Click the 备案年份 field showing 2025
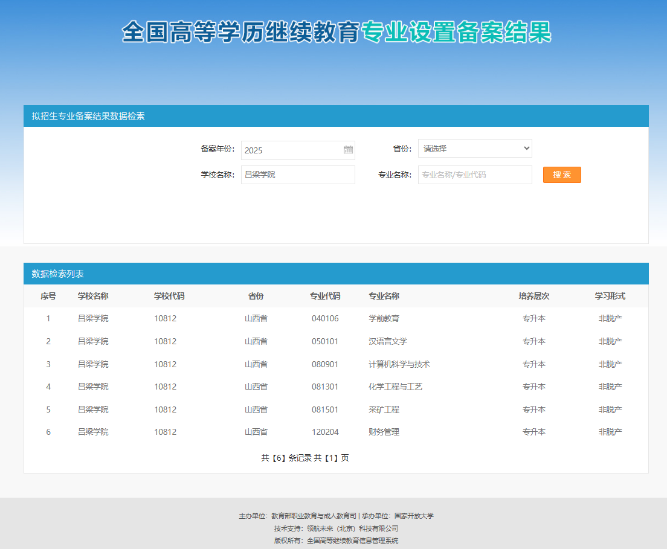The height and width of the screenshot is (549, 667). coord(291,150)
